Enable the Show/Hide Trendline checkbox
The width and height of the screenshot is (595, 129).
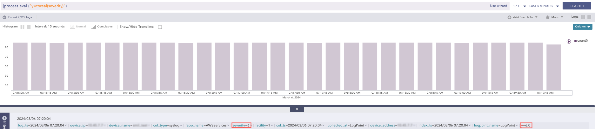(160, 27)
